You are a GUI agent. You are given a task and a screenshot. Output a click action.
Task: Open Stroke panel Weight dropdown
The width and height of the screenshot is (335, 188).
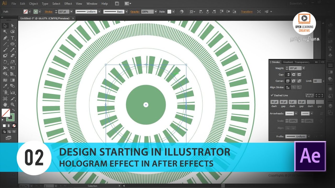tap(304, 68)
